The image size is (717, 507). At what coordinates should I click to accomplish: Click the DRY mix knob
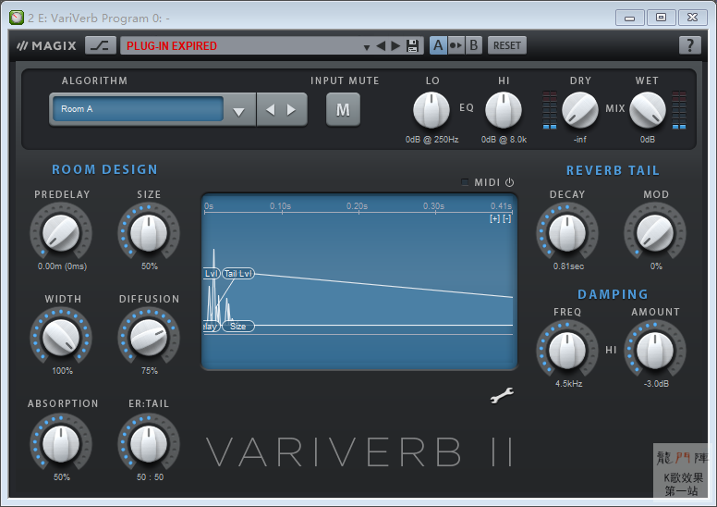pyautogui.click(x=580, y=110)
